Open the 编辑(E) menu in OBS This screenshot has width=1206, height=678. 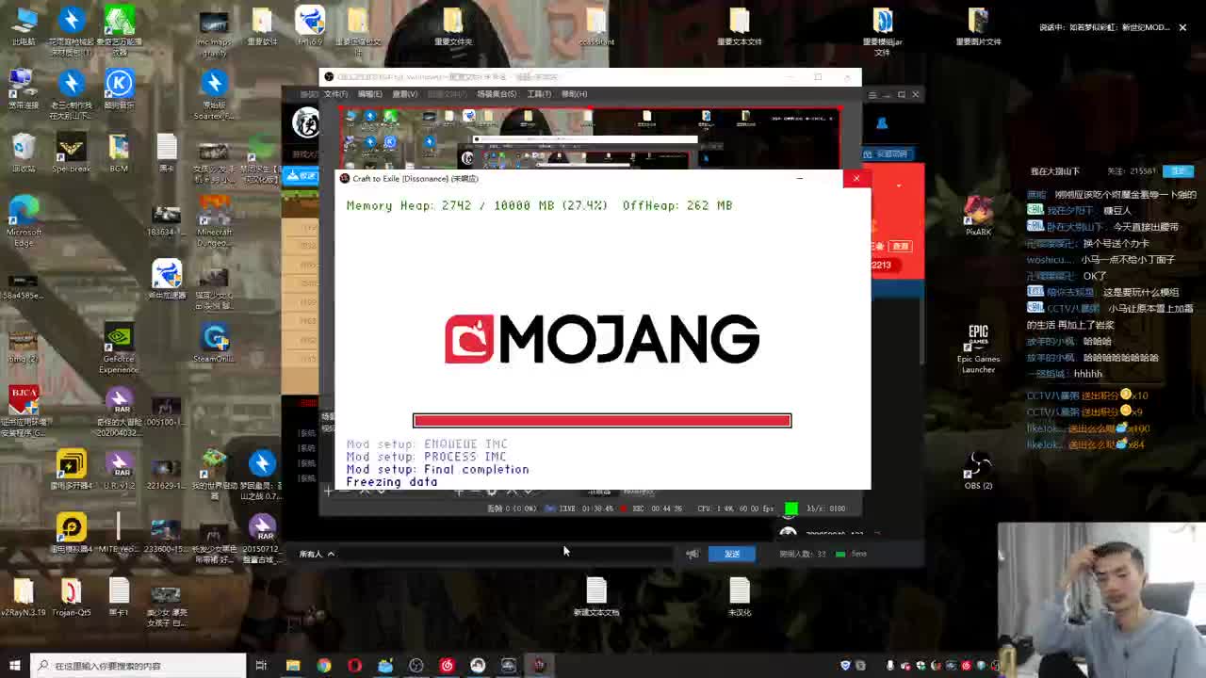coord(369,94)
